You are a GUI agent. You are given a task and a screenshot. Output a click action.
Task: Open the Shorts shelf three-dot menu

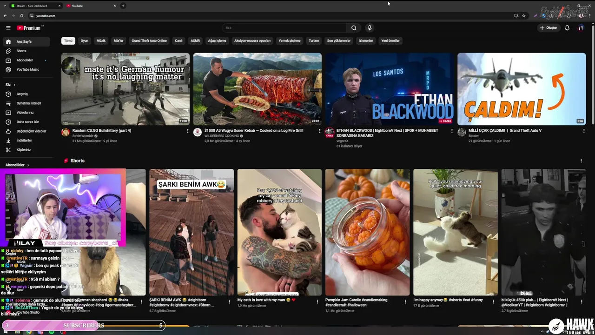pos(581,161)
